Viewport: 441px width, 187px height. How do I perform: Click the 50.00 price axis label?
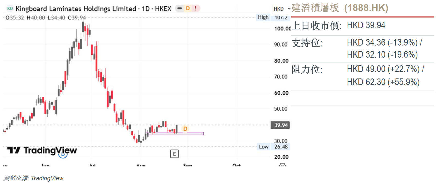[x=281, y=109]
